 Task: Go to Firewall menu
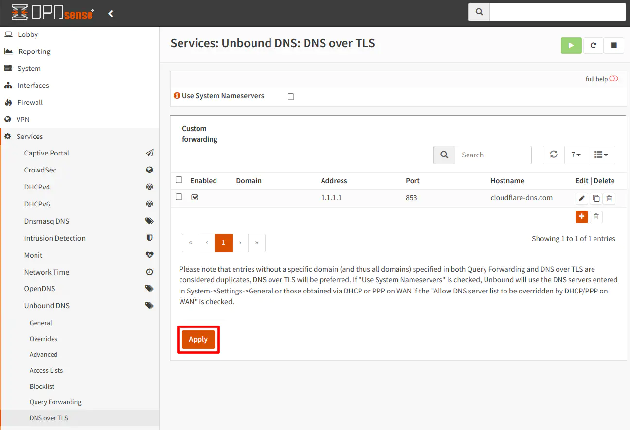click(x=30, y=103)
